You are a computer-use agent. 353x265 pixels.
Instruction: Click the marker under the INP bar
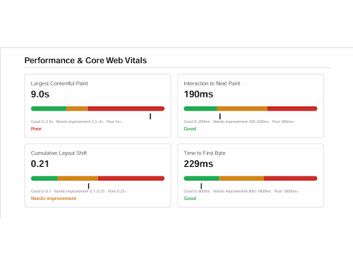220,117
